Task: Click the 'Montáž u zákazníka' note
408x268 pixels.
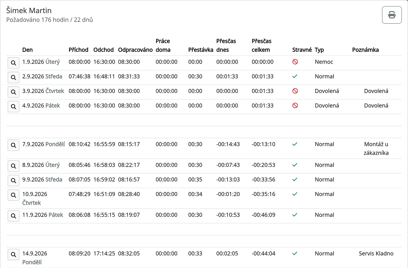Action: coord(376,148)
